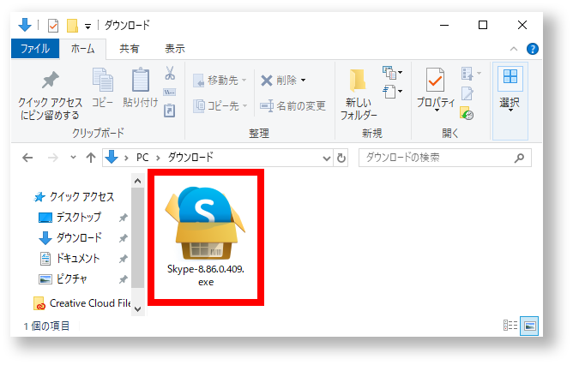This screenshot has height=365, width=573.
Task: Click blue down-arrow icon in title bar
Action: [25, 25]
